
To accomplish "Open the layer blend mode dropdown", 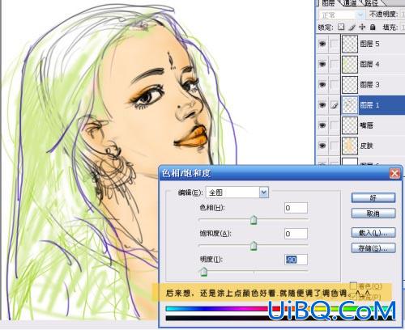I will [342, 15].
